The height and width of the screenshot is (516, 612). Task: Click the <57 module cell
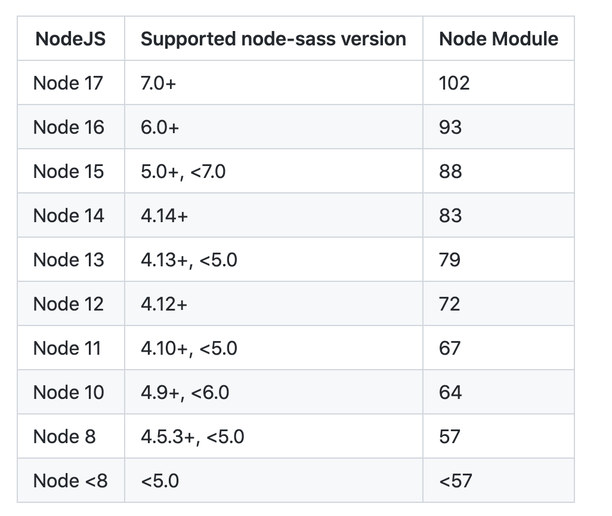pos(455,481)
